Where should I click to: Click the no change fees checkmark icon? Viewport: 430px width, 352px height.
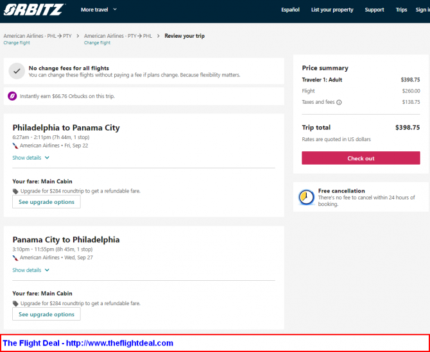pyautogui.click(x=17, y=71)
